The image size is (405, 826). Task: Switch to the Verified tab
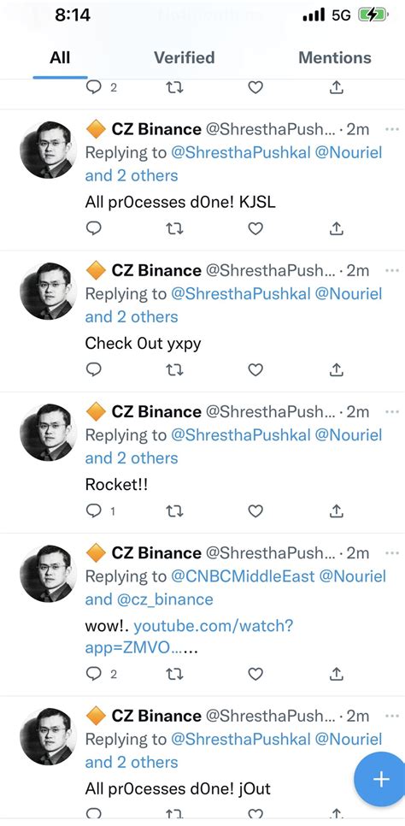coord(185,57)
